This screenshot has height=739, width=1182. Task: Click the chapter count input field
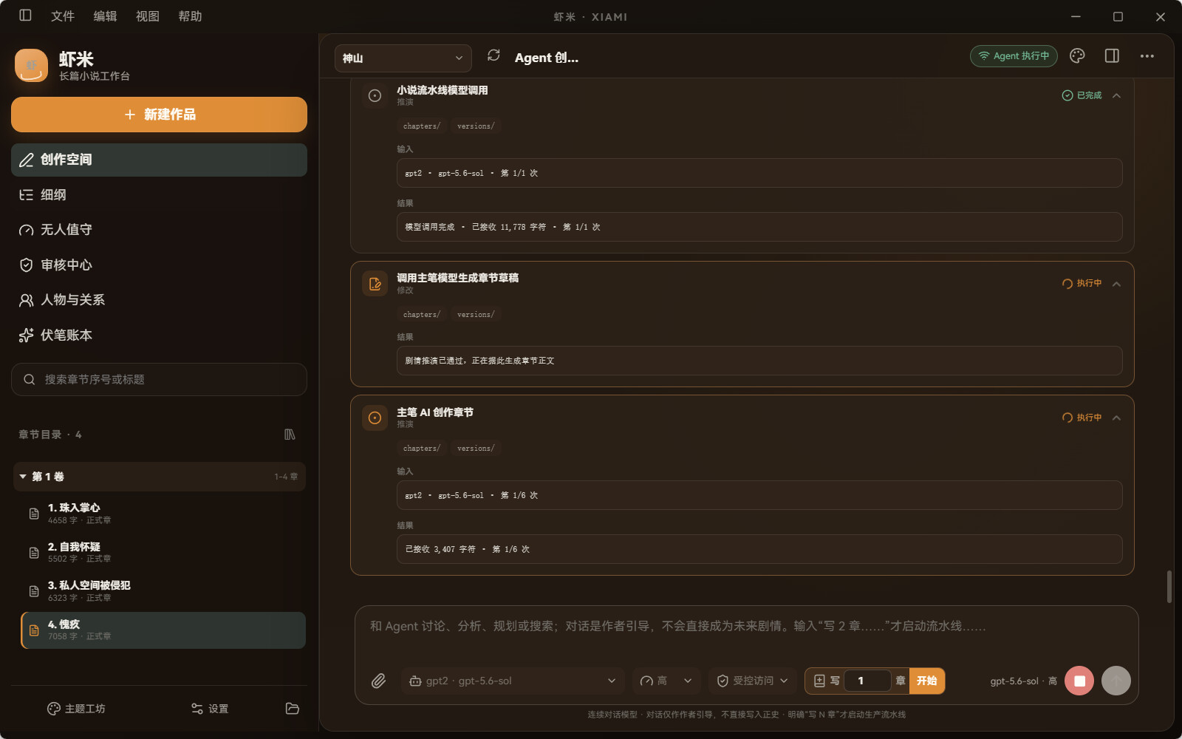click(867, 681)
